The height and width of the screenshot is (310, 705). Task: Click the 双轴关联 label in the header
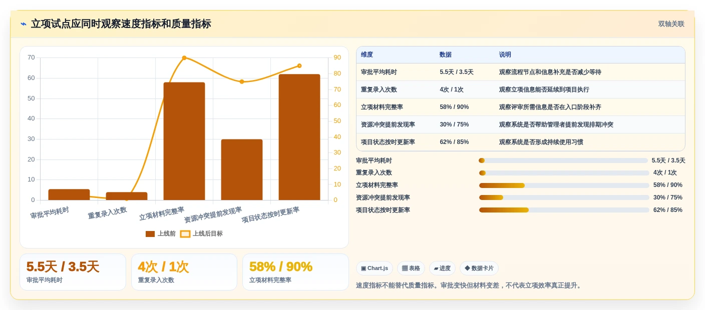pyautogui.click(x=671, y=24)
